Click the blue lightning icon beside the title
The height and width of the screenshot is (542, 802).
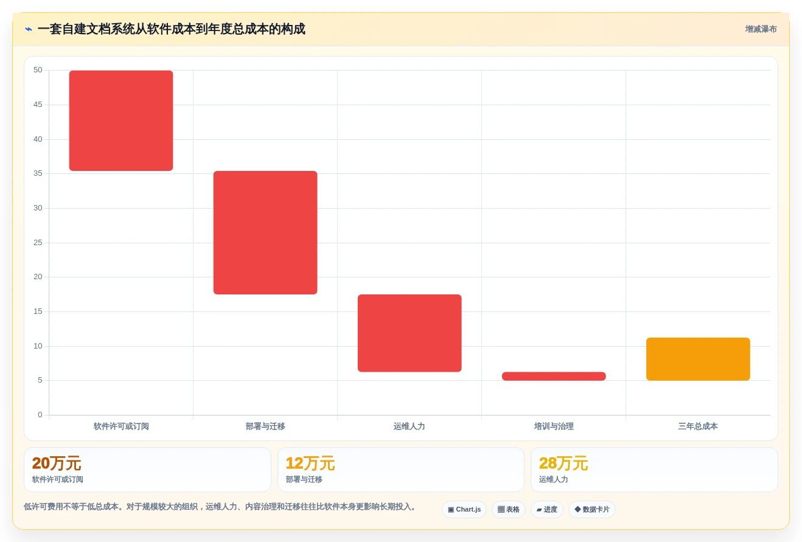click(29, 29)
